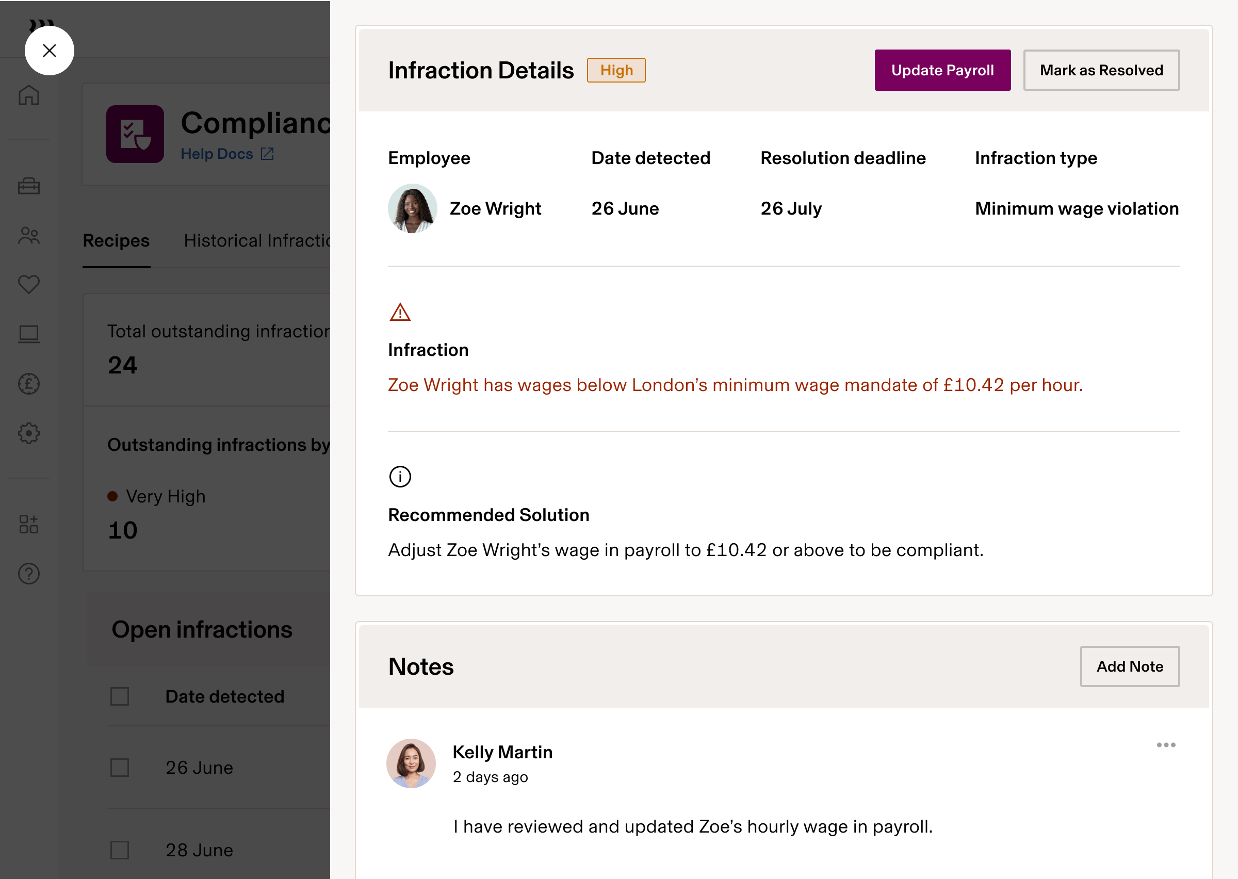Open the apps grid icon in sidebar
The image size is (1238, 879).
tap(29, 524)
